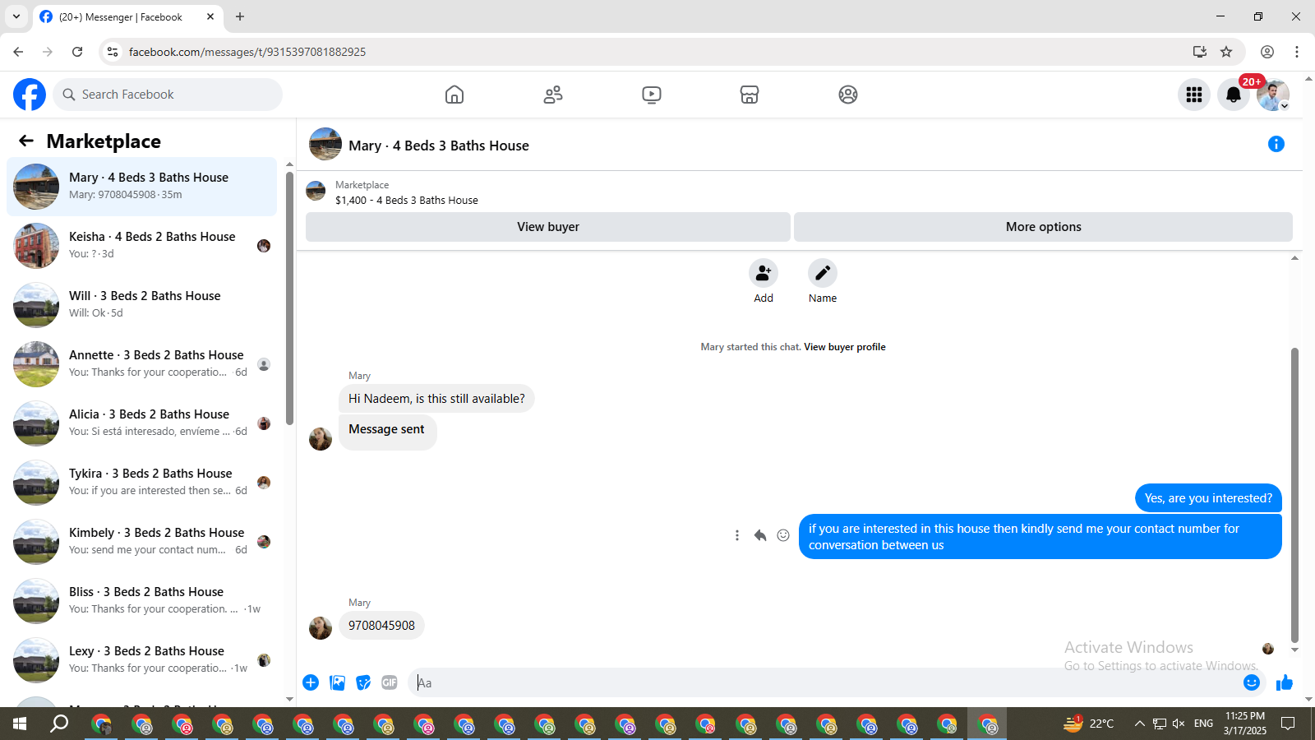
Task: Attach a photo with the image icon
Action: point(337,682)
